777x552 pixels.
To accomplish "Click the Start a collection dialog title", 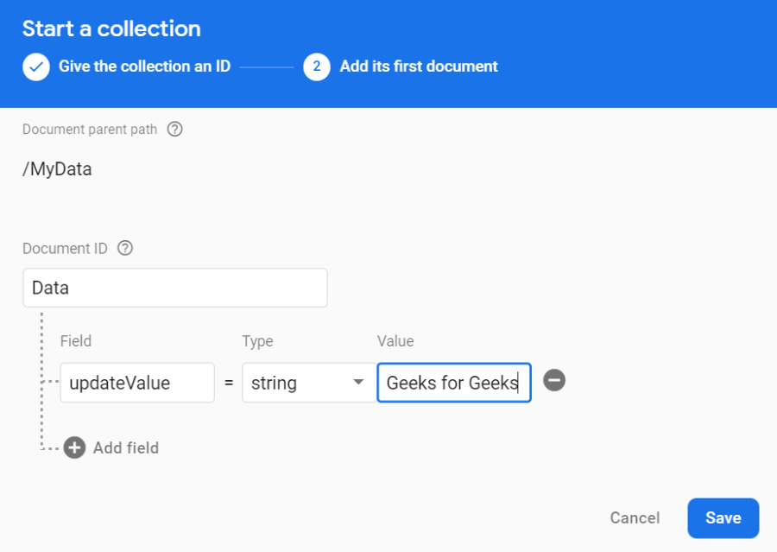I will 111,29.
